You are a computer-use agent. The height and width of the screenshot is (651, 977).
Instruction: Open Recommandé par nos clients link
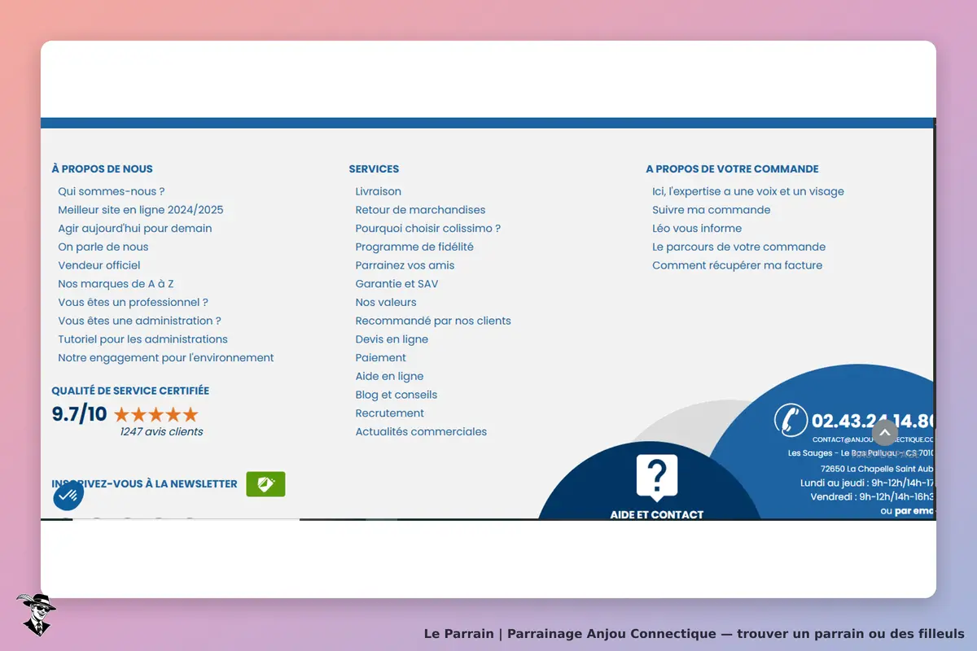click(x=434, y=321)
